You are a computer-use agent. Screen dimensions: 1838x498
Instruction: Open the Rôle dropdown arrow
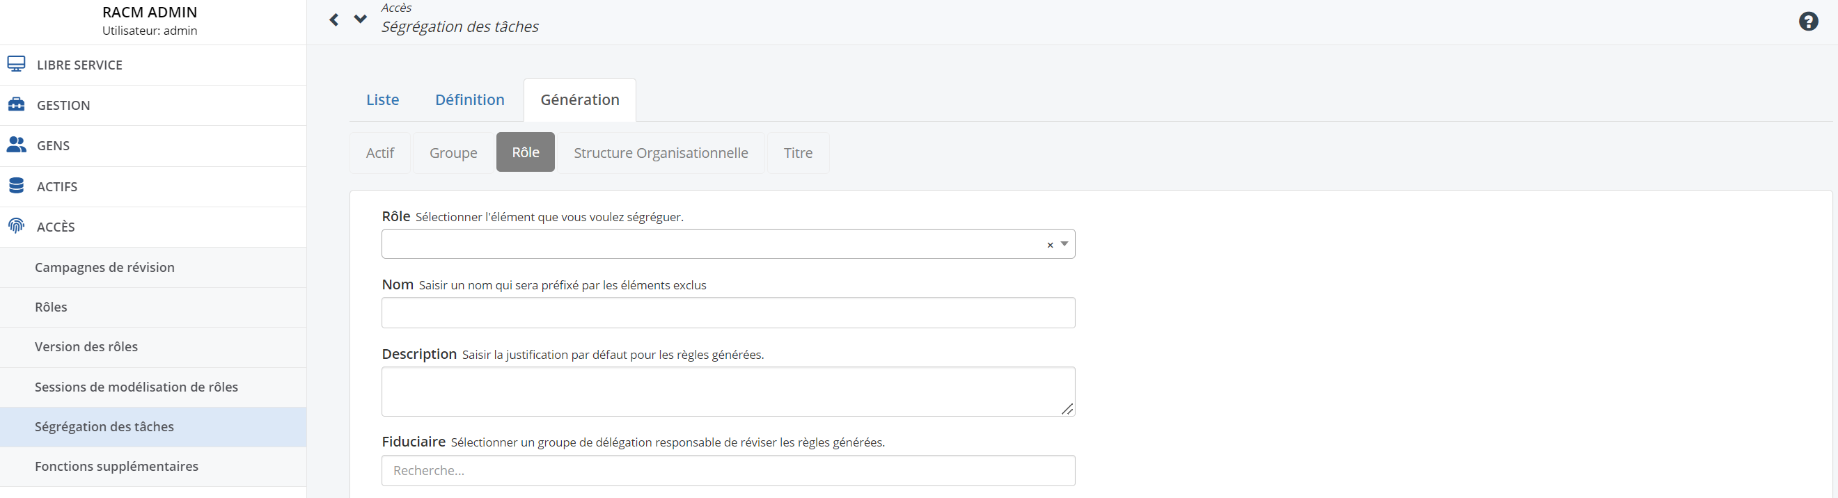[1065, 243]
